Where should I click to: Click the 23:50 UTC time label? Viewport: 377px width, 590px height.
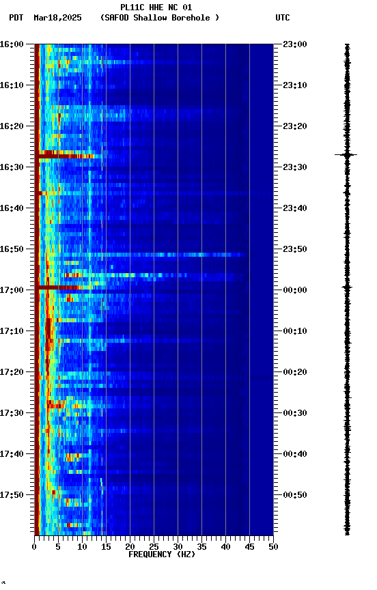(295, 249)
